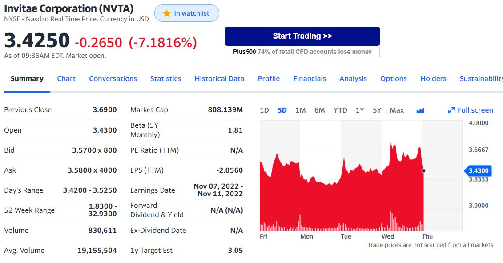Click the 52 Week Range value

coord(102,210)
